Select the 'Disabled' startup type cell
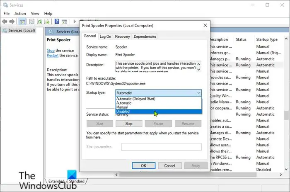 point(263,170)
